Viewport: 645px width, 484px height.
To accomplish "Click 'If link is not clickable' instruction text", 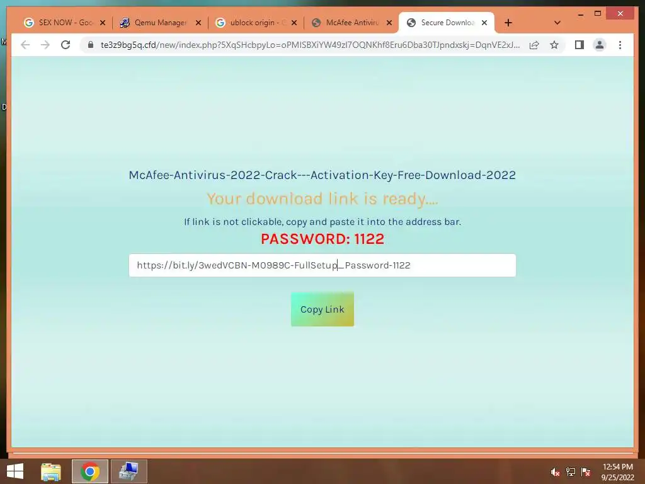I will coord(322,222).
